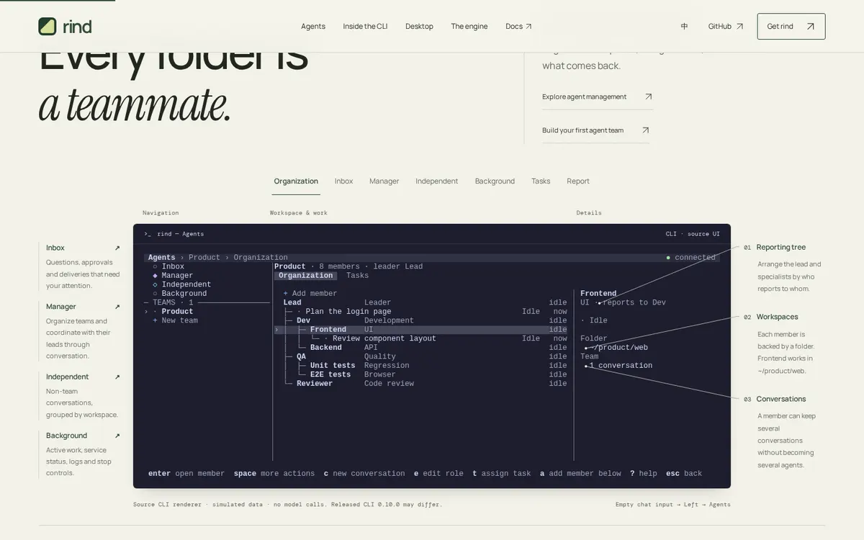Open the Desktop nav item
Screen dimensions: 864x540
click(419, 27)
